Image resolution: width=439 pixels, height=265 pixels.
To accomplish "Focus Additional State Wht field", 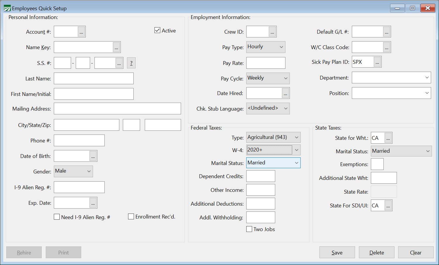I will 384,178.
